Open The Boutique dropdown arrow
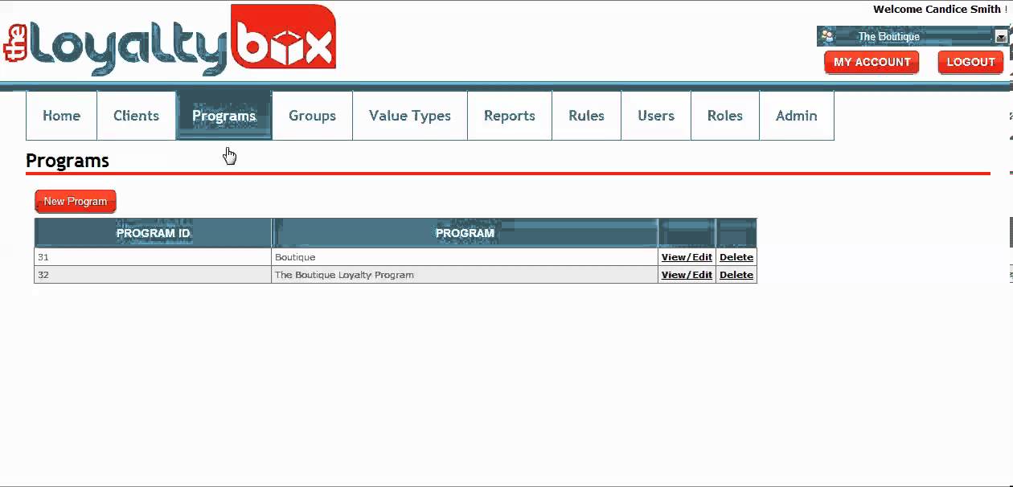The image size is (1013, 487). pyautogui.click(x=1001, y=36)
